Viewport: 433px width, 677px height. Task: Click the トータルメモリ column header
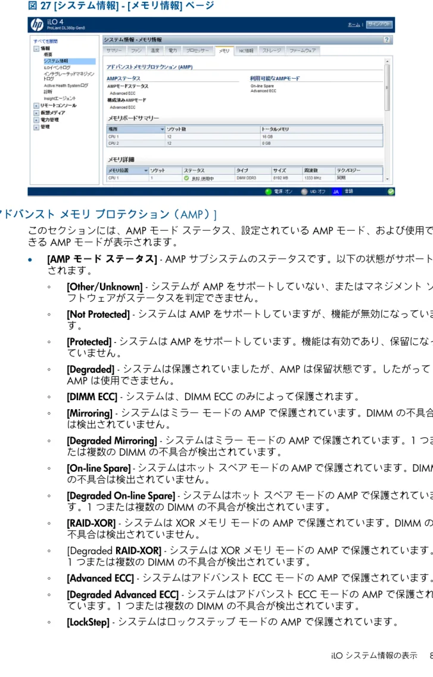(321, 129)
